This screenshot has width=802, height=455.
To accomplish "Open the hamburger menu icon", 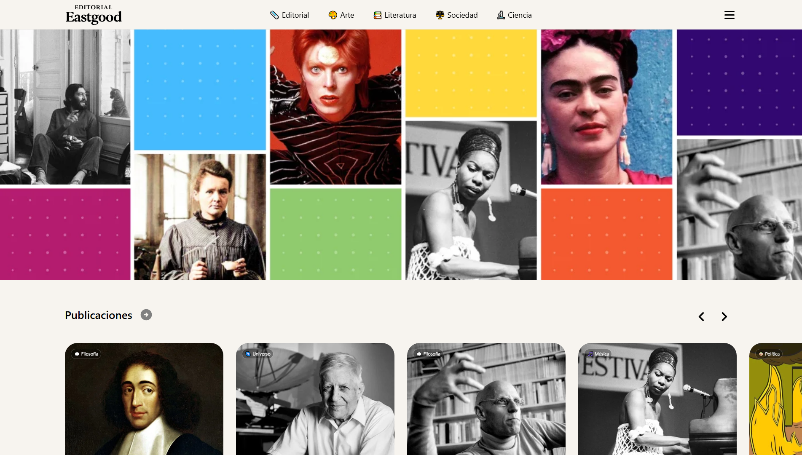I will click(729, 15).
